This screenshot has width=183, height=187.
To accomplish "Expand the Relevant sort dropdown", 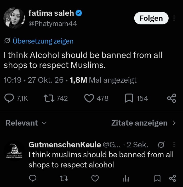I will pyautogui.click(x=26, y=123).
